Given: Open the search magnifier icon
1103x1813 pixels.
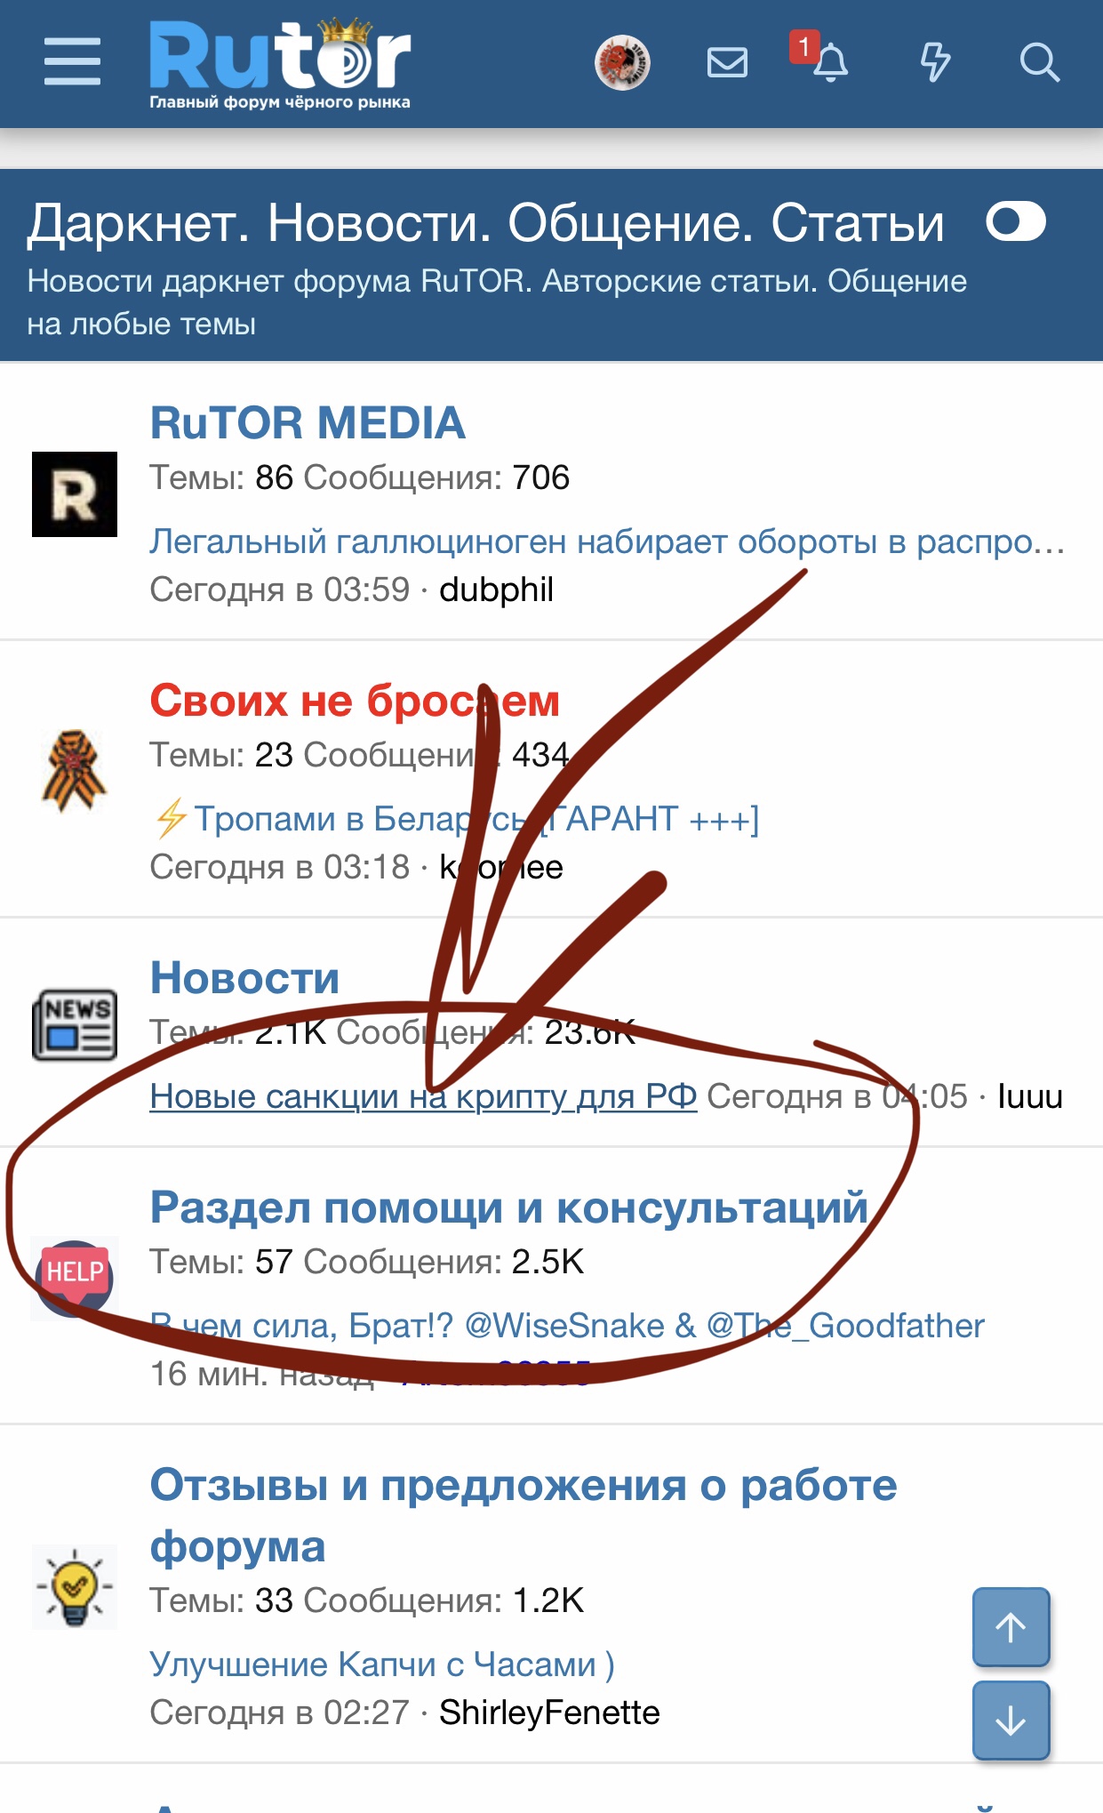Looking at the screenshot, I should pos(1038,63).
